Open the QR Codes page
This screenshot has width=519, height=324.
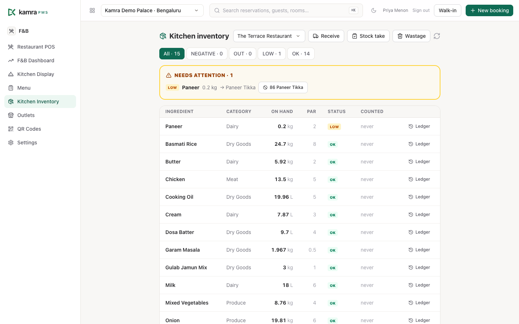pos(40,129)
